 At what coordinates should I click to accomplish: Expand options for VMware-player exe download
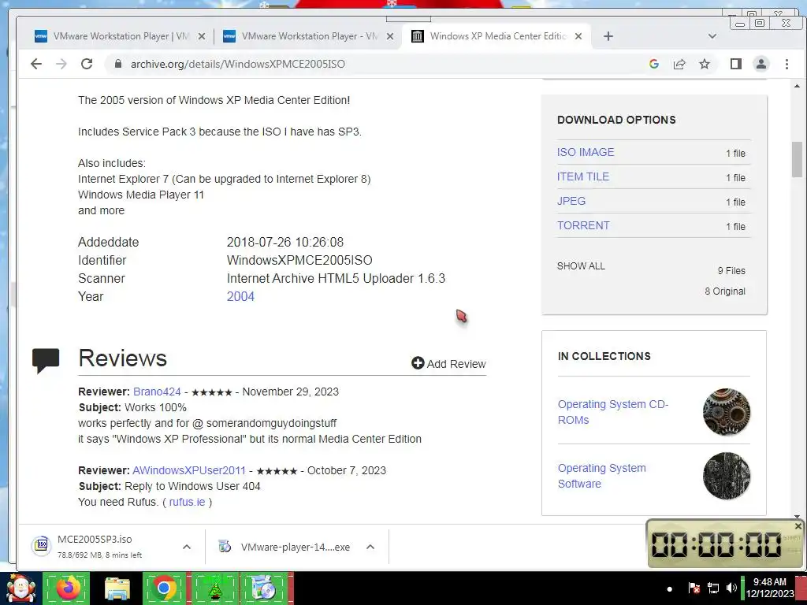tap(370, 547)
